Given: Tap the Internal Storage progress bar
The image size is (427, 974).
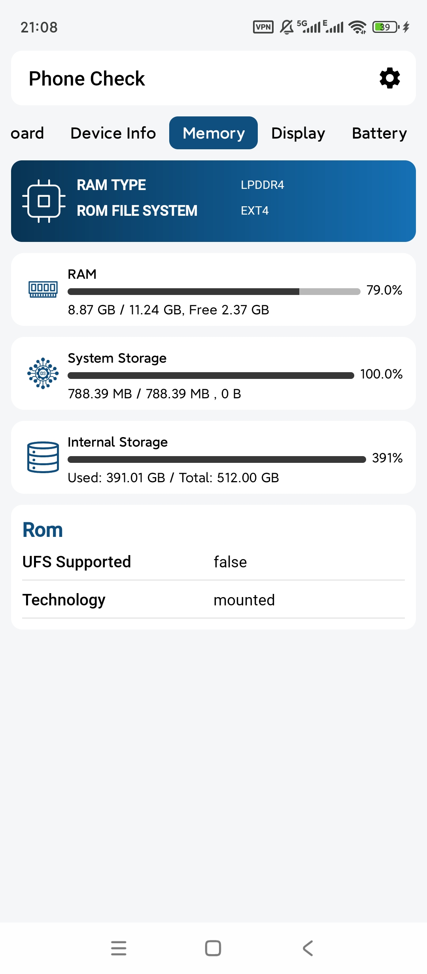Looking at the screenshot, I should (x=217, y=460).
